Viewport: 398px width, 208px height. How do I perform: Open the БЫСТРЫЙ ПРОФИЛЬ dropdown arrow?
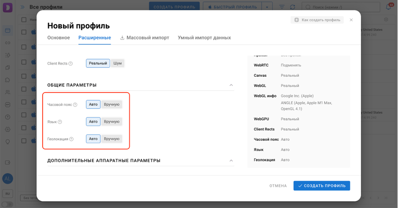point(267,7)
